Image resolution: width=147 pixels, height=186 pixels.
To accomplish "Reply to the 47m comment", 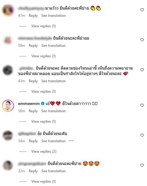I will (33, 16).
